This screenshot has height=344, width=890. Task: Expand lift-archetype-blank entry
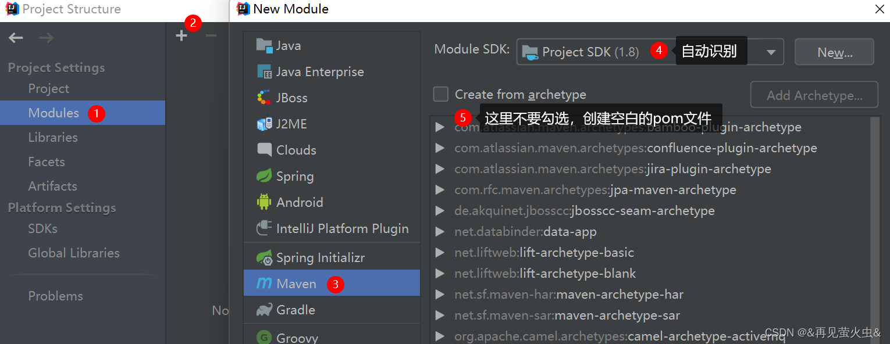point(441,274)
